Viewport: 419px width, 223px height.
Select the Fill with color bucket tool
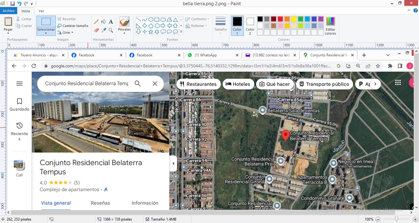point(104,22)
